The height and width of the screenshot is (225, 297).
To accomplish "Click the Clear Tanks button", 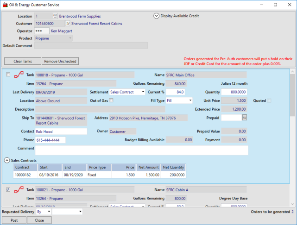I will 23,61.
